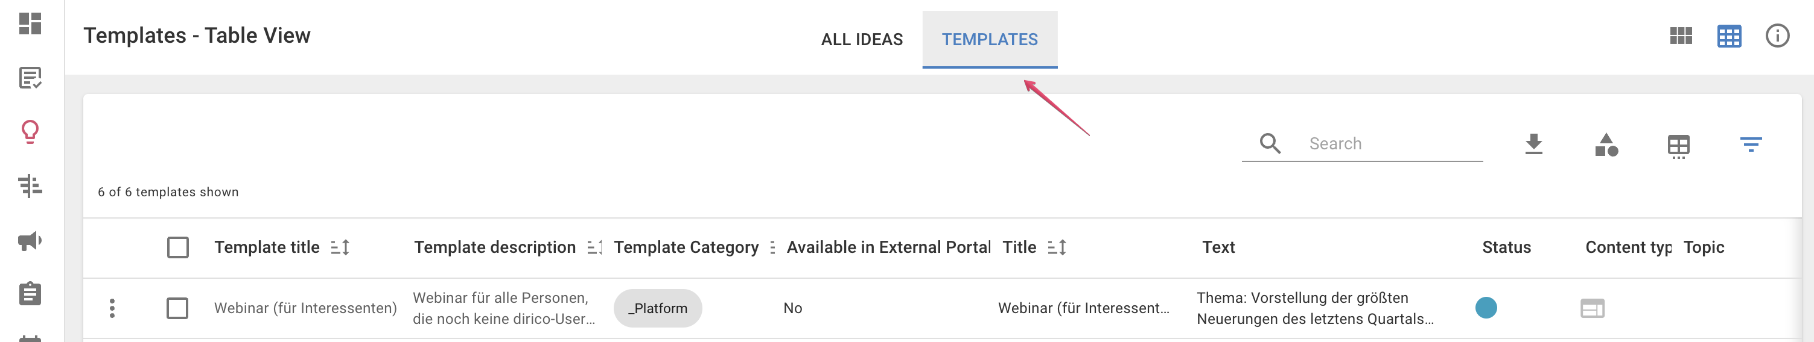The height and width of the screenshot is (342, 1814).
Task: Open the dashboard icon in sidebar
Action: (30, 24)
